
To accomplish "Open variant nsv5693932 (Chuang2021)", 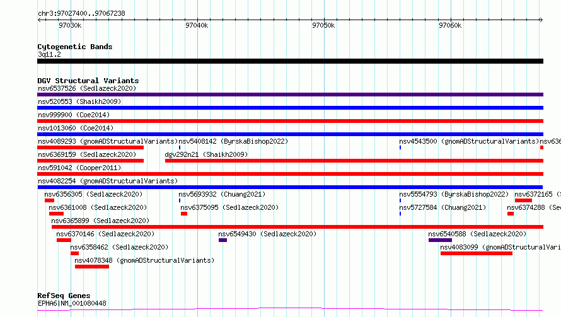I will [x=222, y=194].
